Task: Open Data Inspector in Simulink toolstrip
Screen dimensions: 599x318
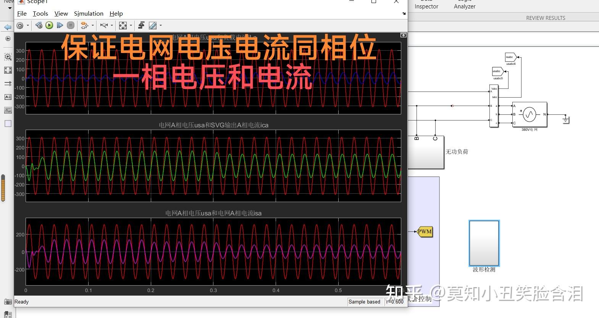Action: pyautogui.click(x=426, y=5)
